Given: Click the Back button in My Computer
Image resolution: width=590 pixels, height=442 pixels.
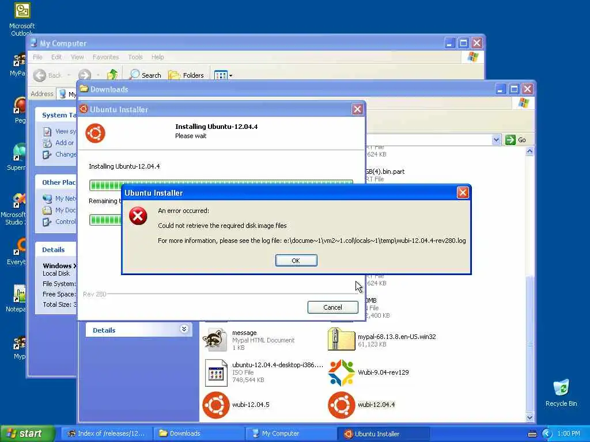Looking at the screenshot, I should (47, 75).
